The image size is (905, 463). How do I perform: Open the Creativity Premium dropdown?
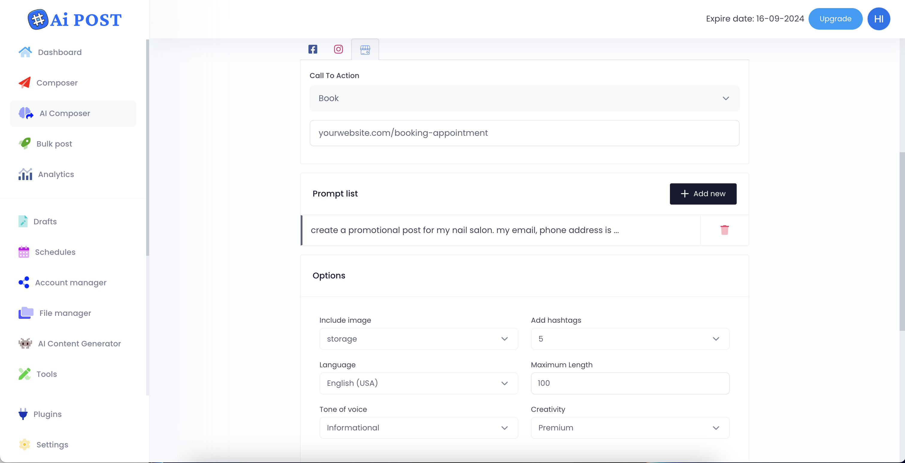click(630, 428)
